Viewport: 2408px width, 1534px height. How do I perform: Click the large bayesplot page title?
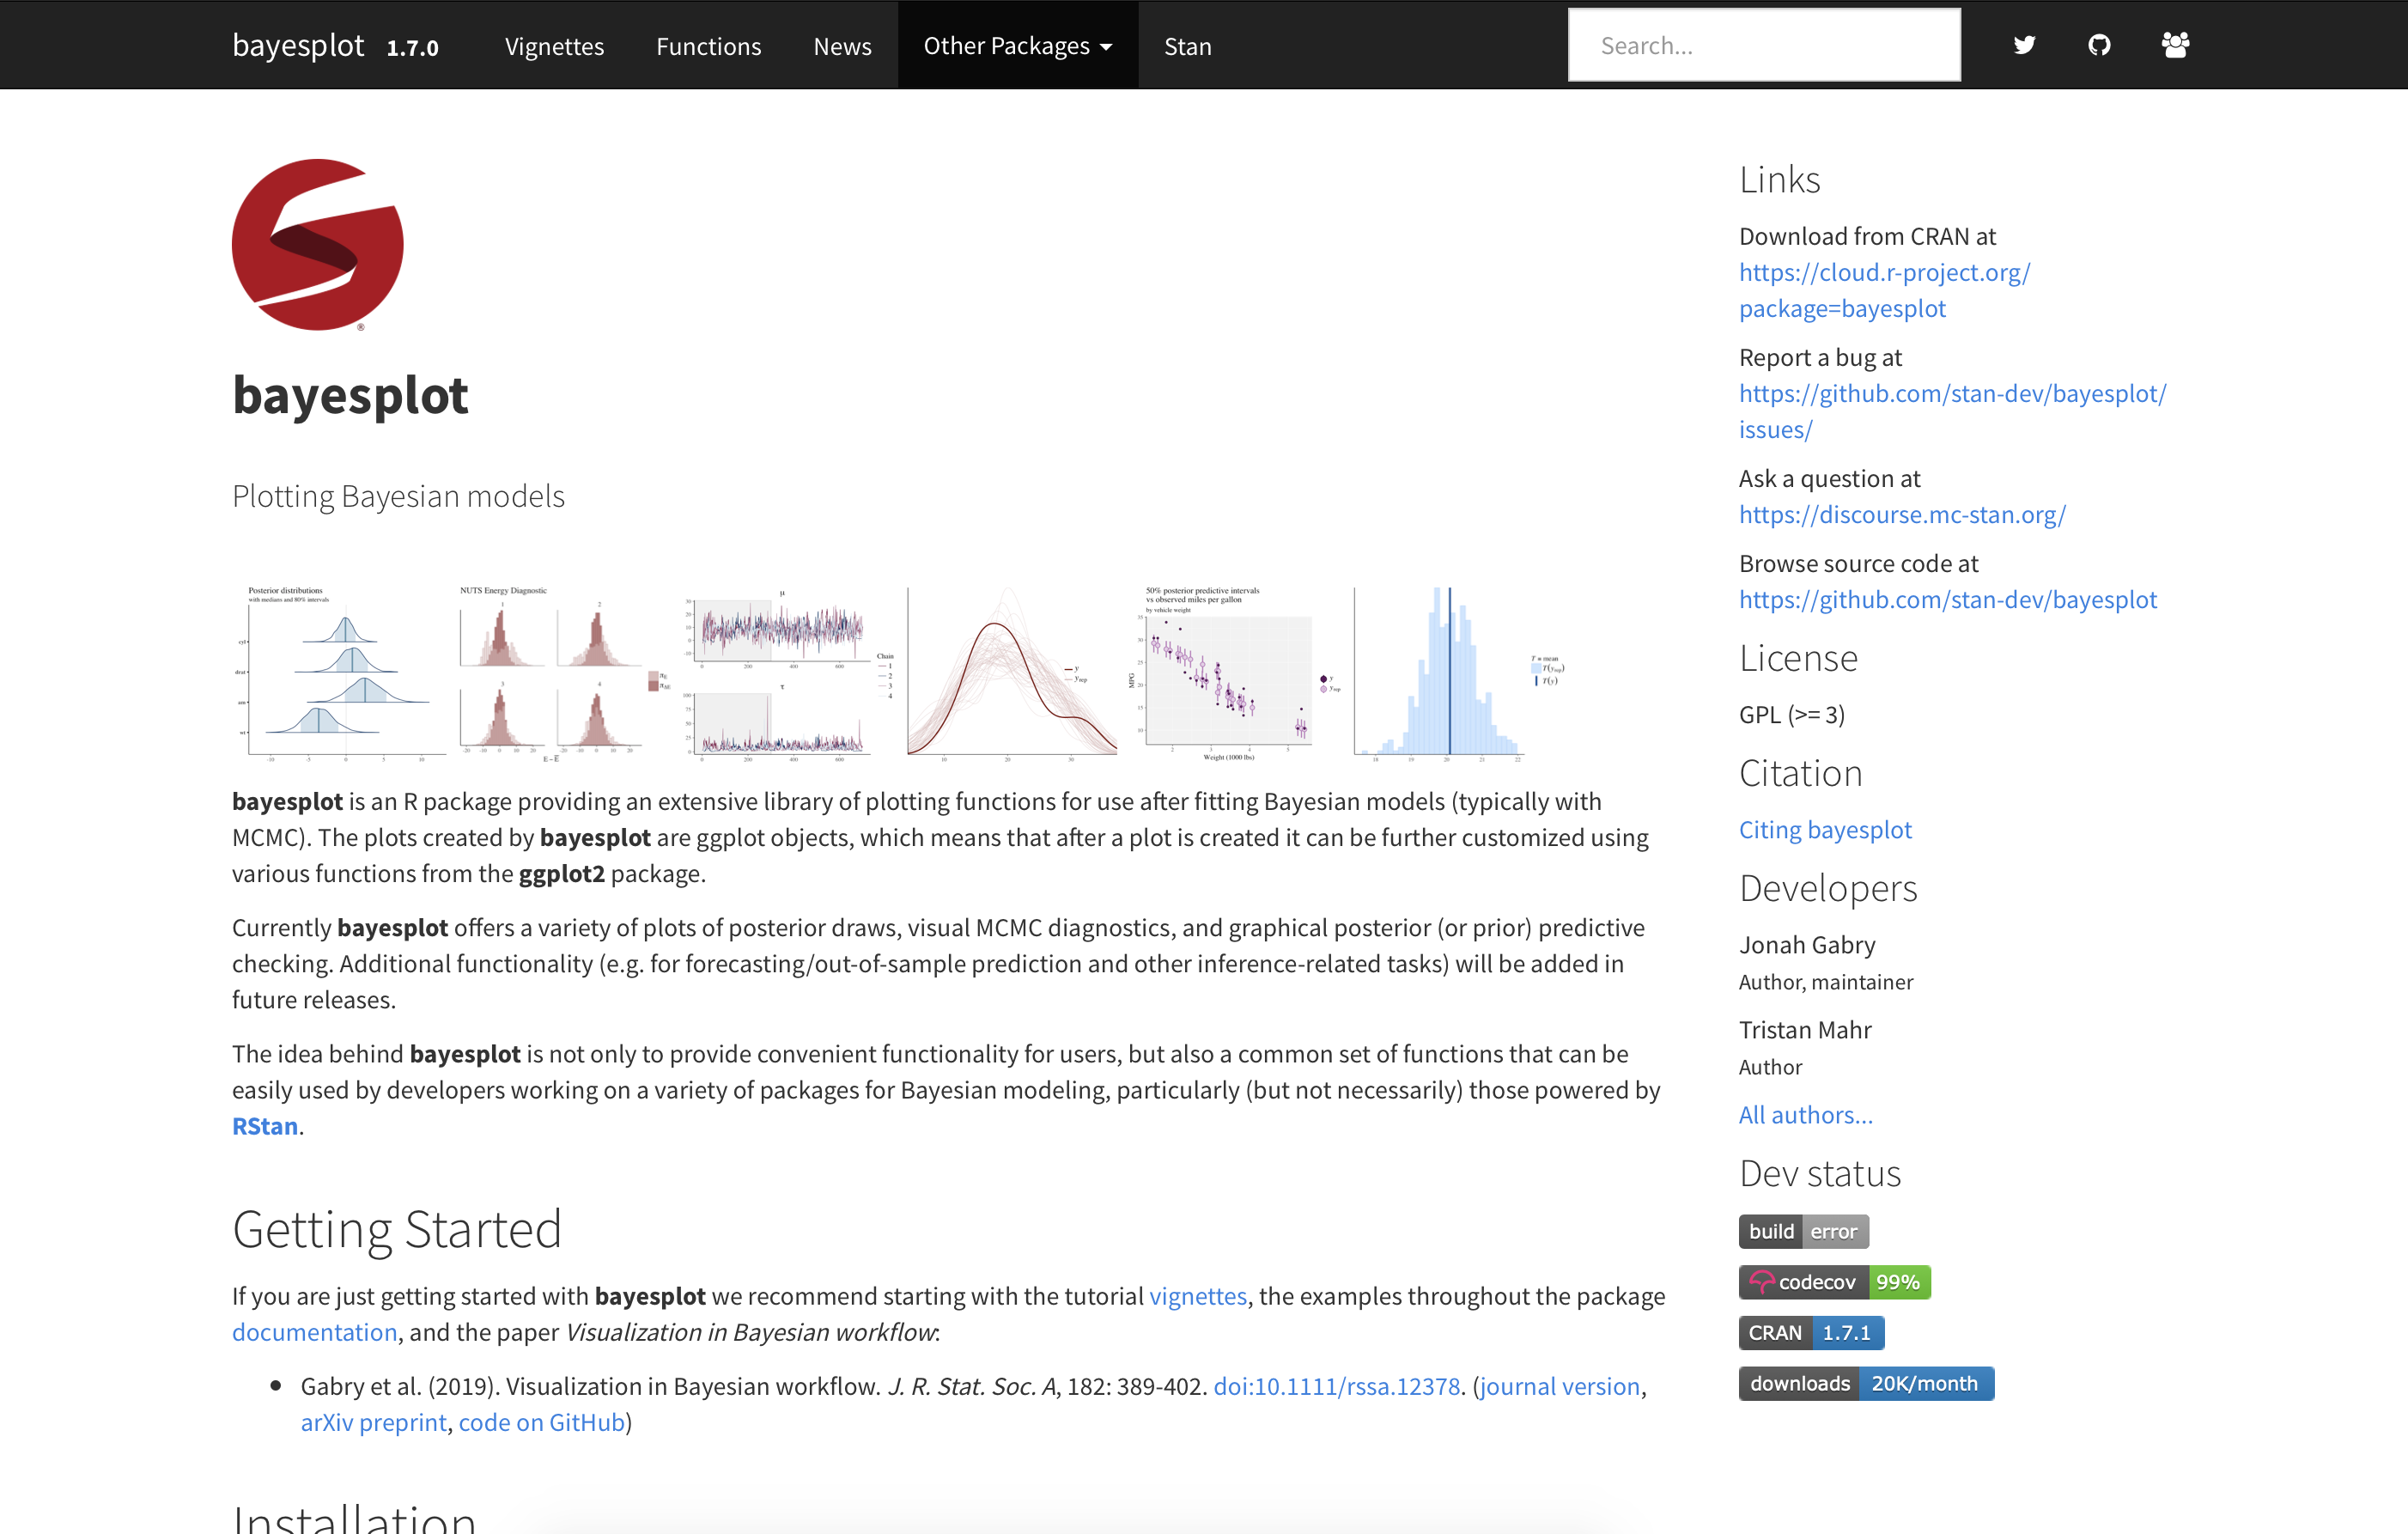coord(350,395)
